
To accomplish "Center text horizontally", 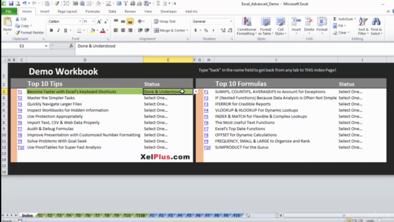I will pos(123,30).
